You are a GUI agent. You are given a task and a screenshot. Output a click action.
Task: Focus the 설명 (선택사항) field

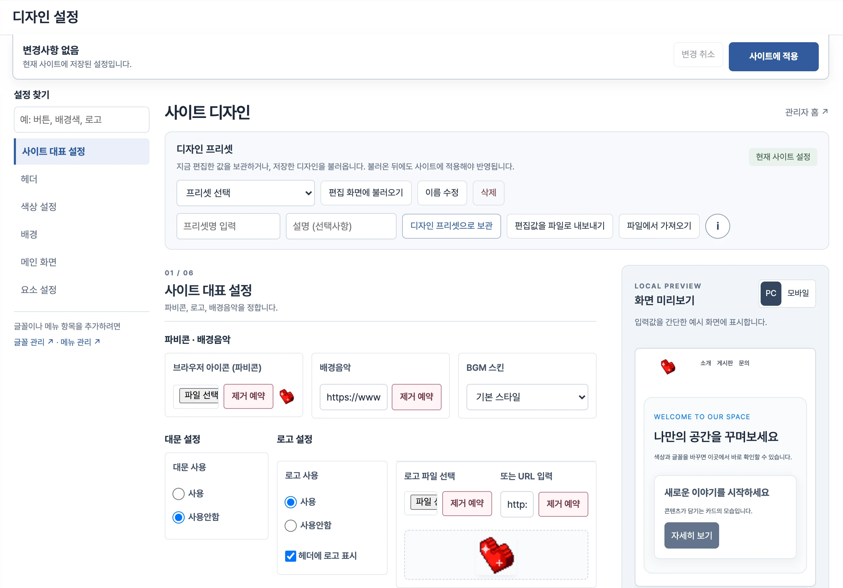[341, 226]
